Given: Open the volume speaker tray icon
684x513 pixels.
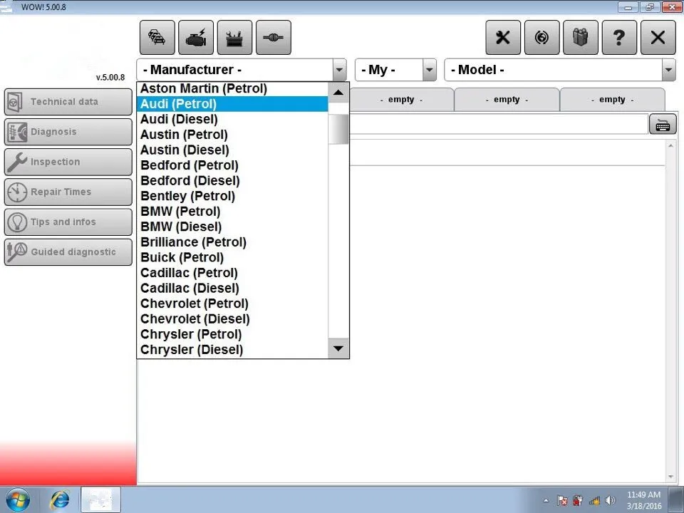Looking at the screenshot, I should pyautogui.click(x=610, y=500).
